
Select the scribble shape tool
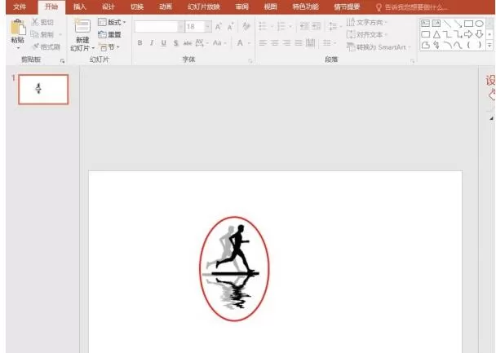pos(436,45)
